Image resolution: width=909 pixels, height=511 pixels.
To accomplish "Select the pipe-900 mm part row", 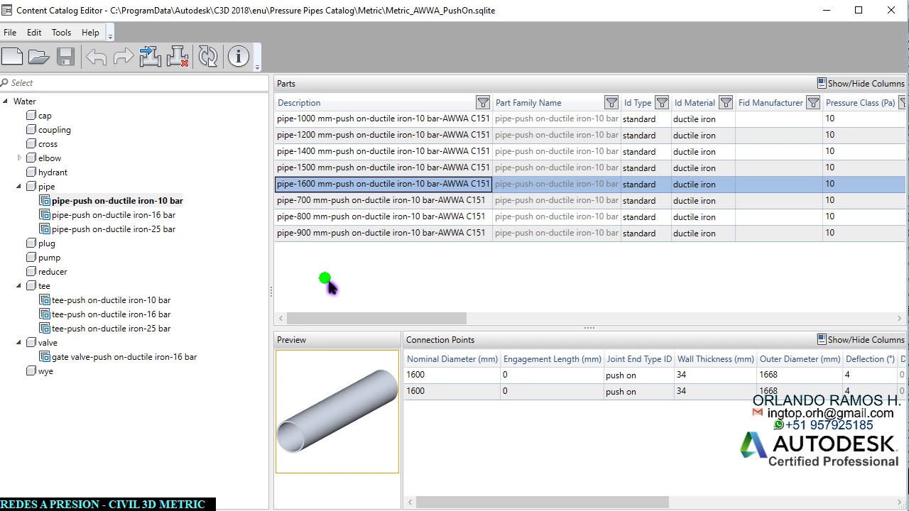I will pos(590,233).
